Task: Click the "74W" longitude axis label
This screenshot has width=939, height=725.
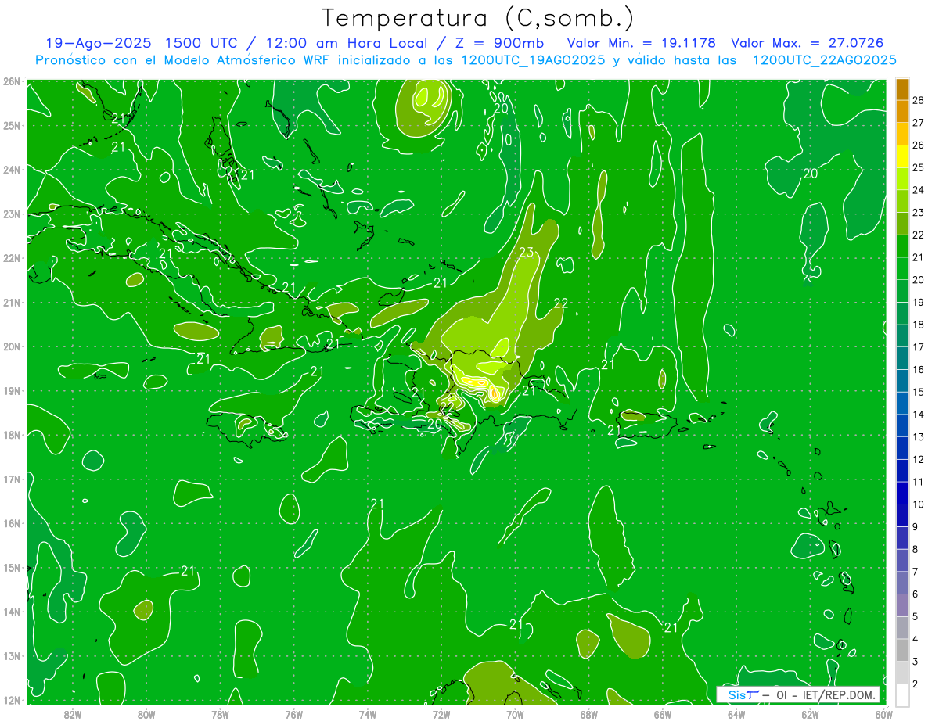Action: click(368, 714)
